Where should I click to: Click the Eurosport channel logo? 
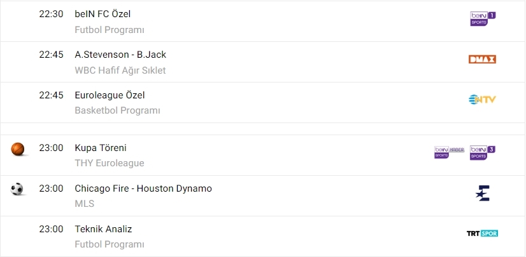pyautogui.click(x=482, y=193)
